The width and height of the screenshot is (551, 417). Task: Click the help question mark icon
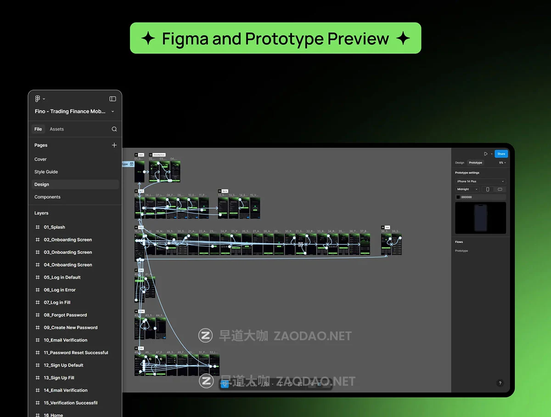[x=500, y=383]
